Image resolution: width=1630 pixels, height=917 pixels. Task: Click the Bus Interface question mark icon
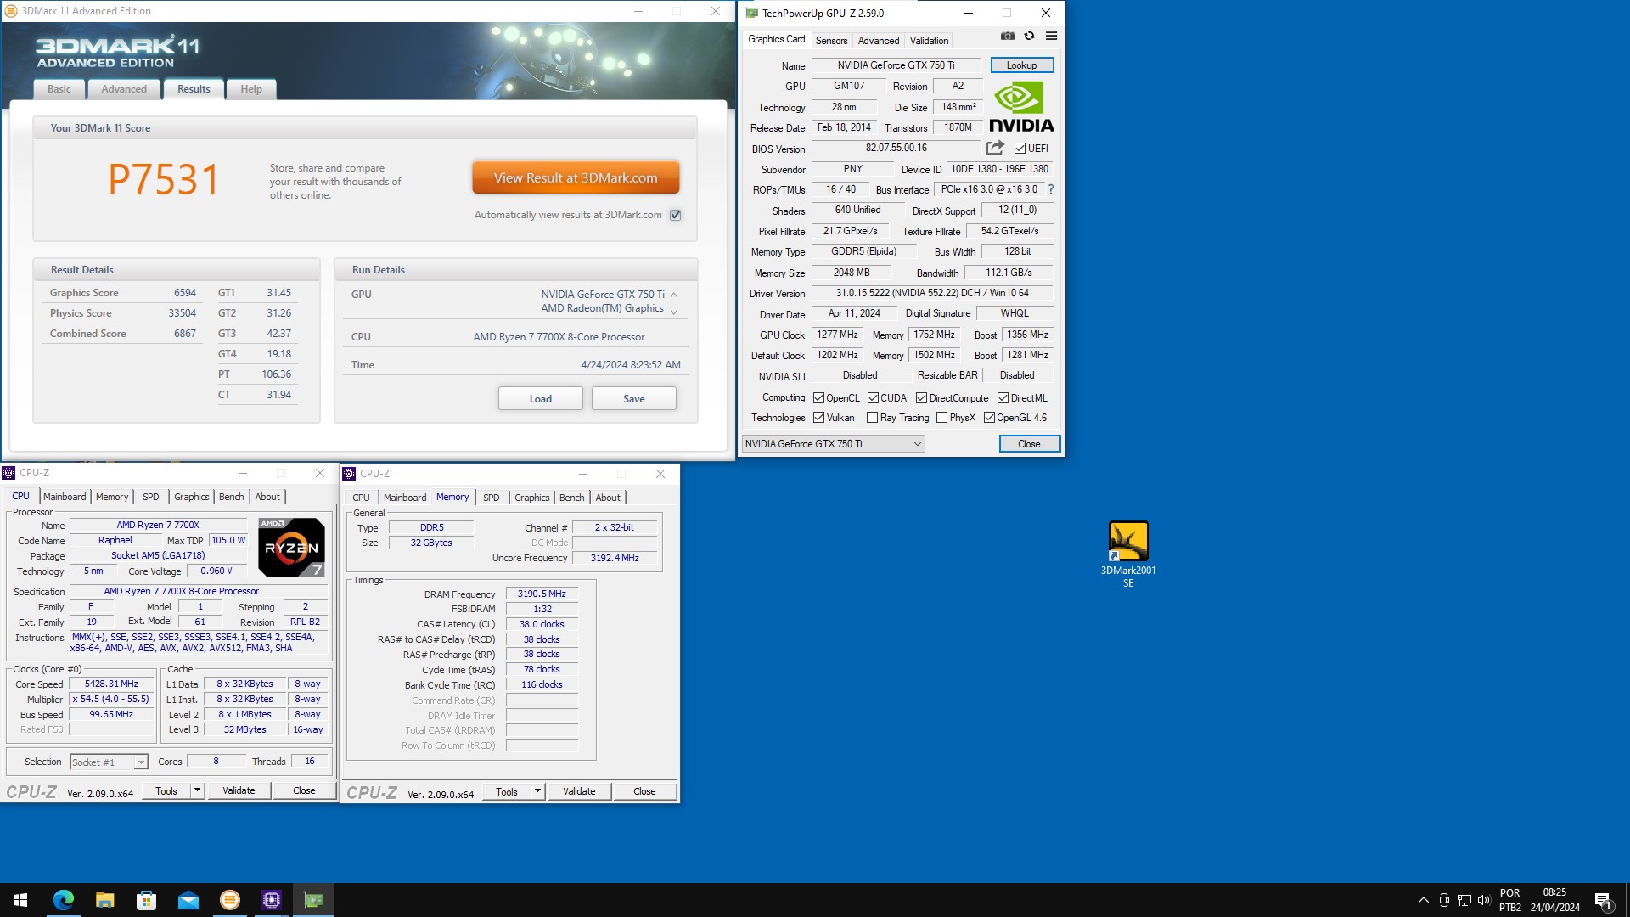click(1050, 189)
